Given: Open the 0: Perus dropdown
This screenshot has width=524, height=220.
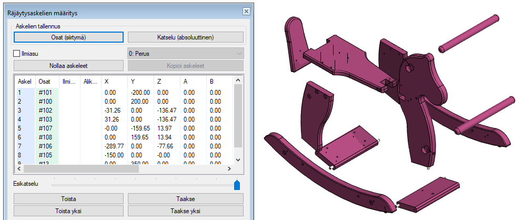Looking at the screenshot, I should pyautogui.click(x=185, y=53).
